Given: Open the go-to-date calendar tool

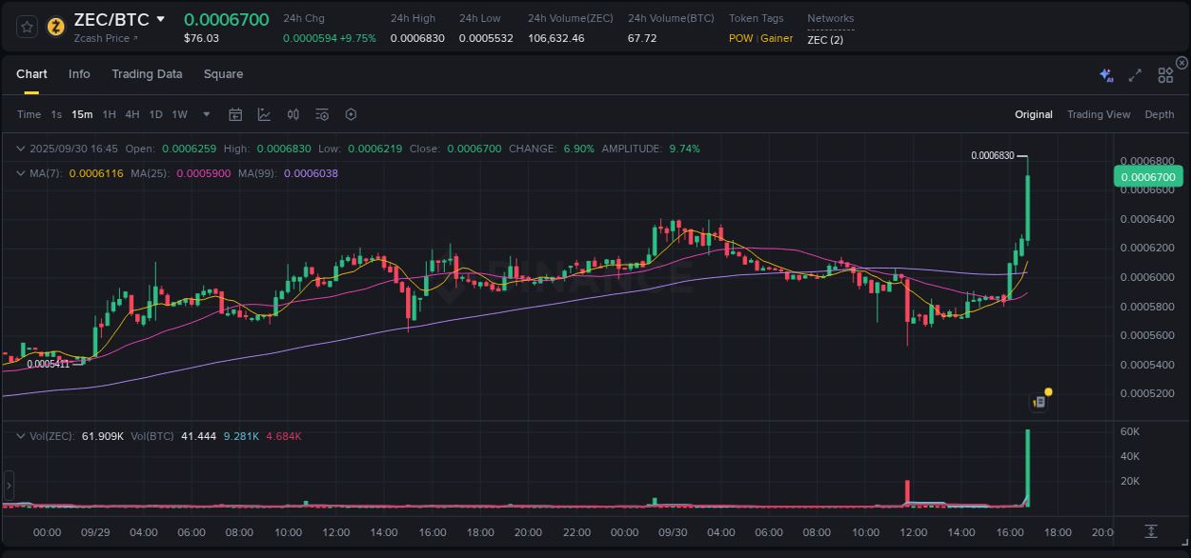Looking at the screenshot, I should pos(235,114).
